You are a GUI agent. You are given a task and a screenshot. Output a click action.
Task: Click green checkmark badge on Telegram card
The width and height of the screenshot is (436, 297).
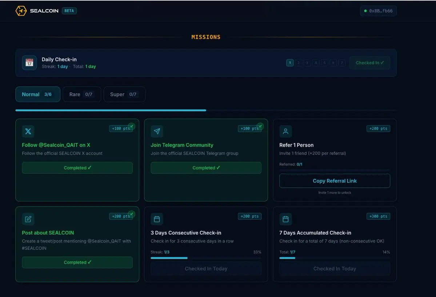click(260, 126)
